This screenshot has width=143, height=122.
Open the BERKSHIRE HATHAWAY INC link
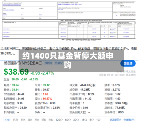click(x=12, y=5)
